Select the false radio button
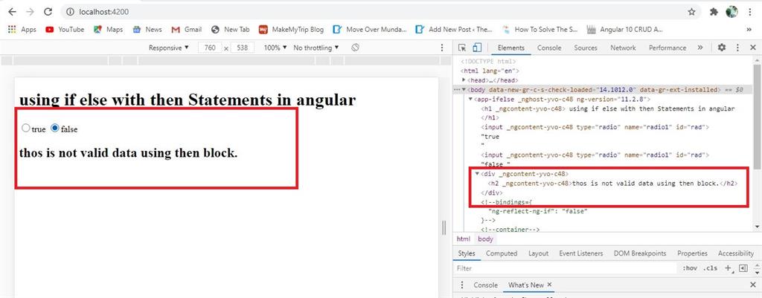This screenshot has height=298, width=762. pos(55,128)
